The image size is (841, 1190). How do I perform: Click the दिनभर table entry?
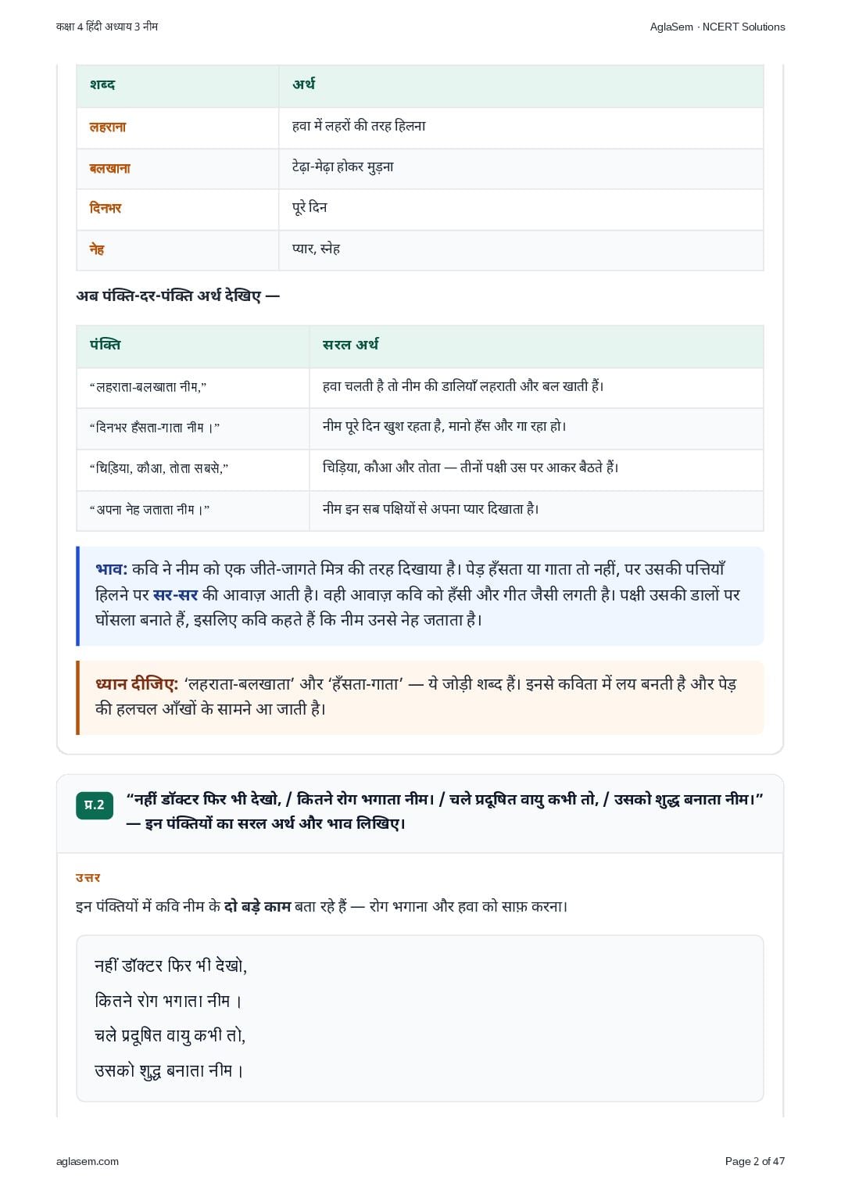click(x=106, y=209)
